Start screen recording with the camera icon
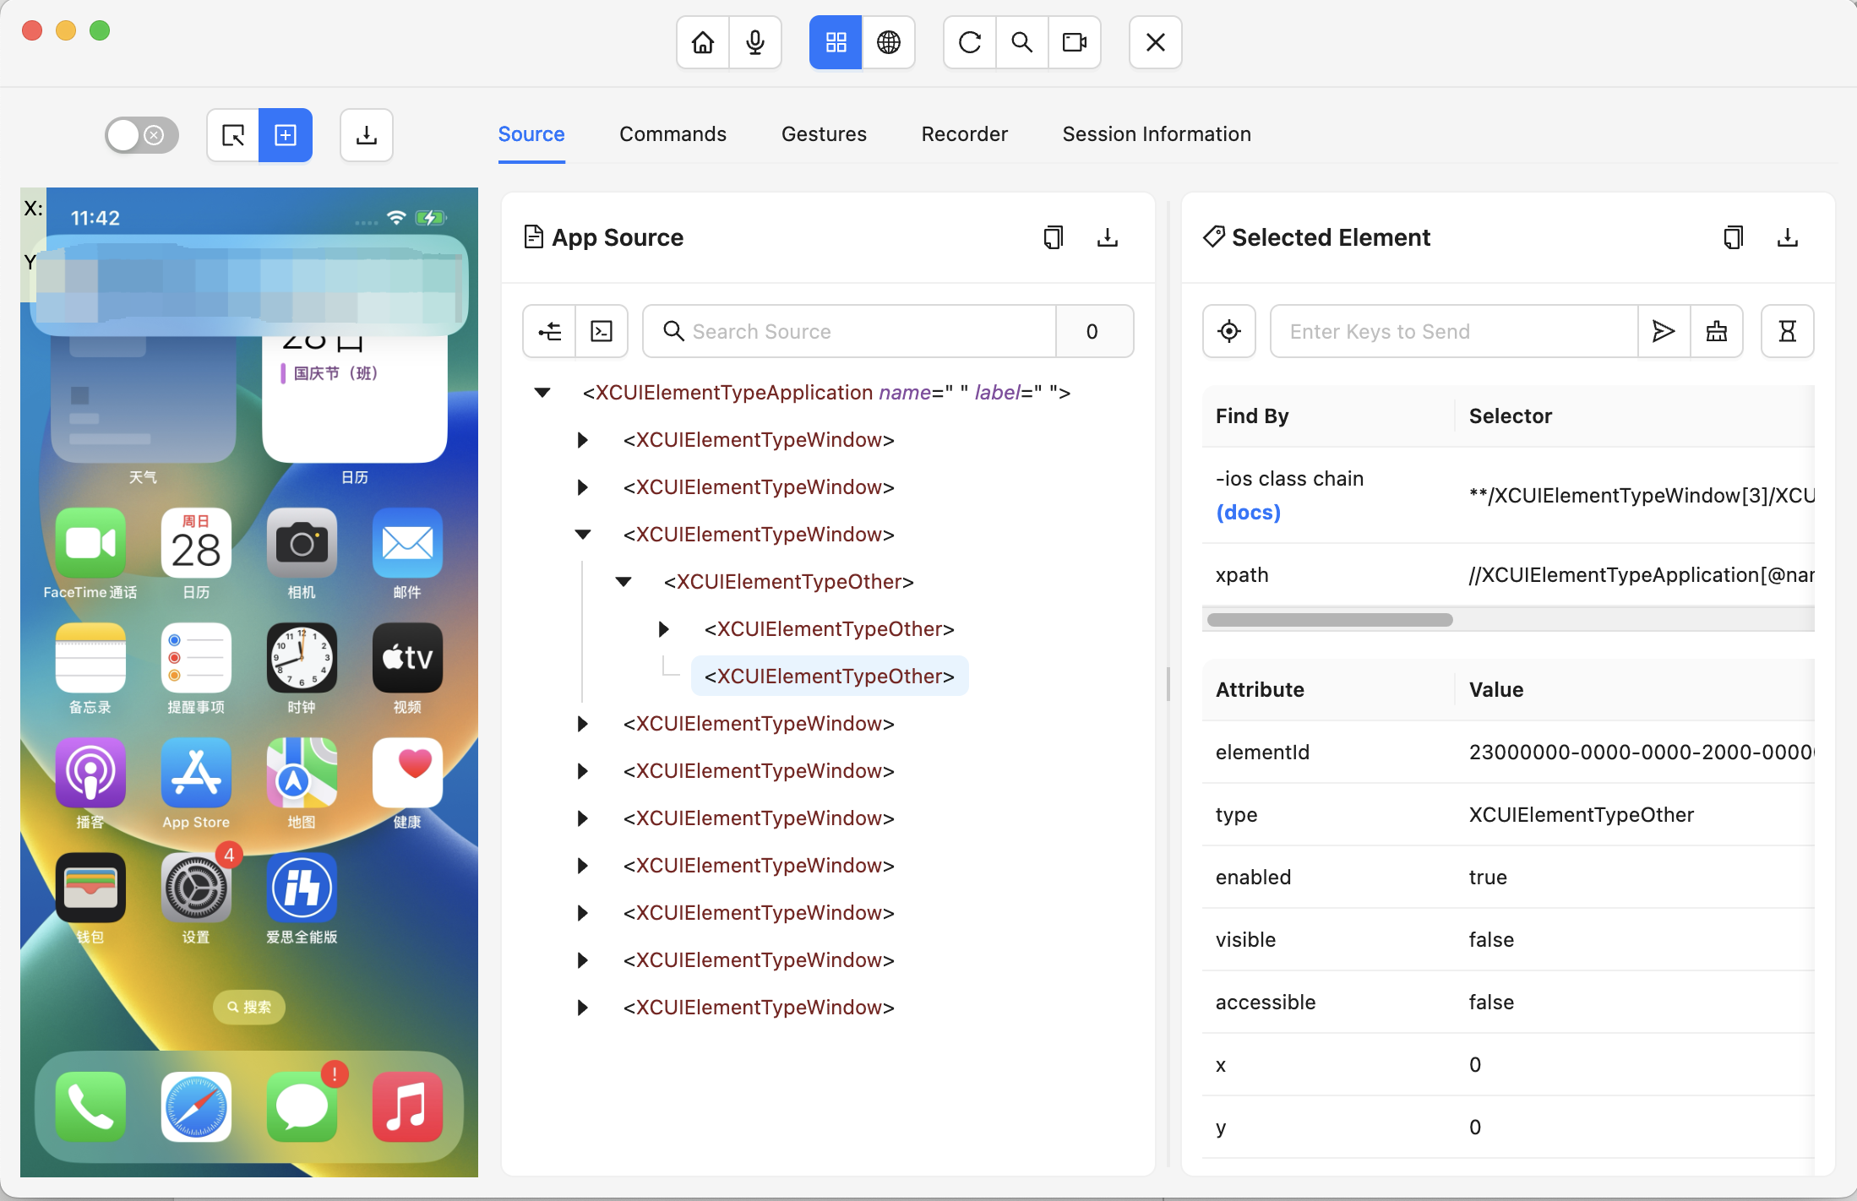This screenshot has height=1201, width=1857. [1074, 42]
